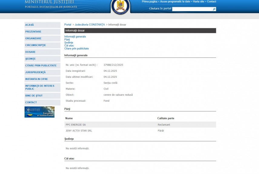Click the Romanian coat of arms emblem
The width and height of the screenshot is (259, 174).
pos(120,7)
